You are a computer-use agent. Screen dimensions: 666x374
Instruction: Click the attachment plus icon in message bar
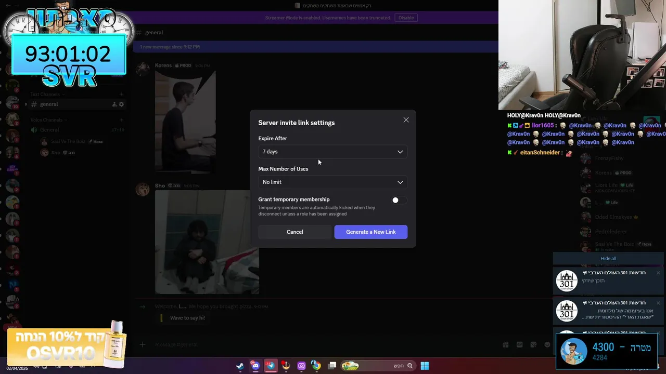tap(142, 344)
